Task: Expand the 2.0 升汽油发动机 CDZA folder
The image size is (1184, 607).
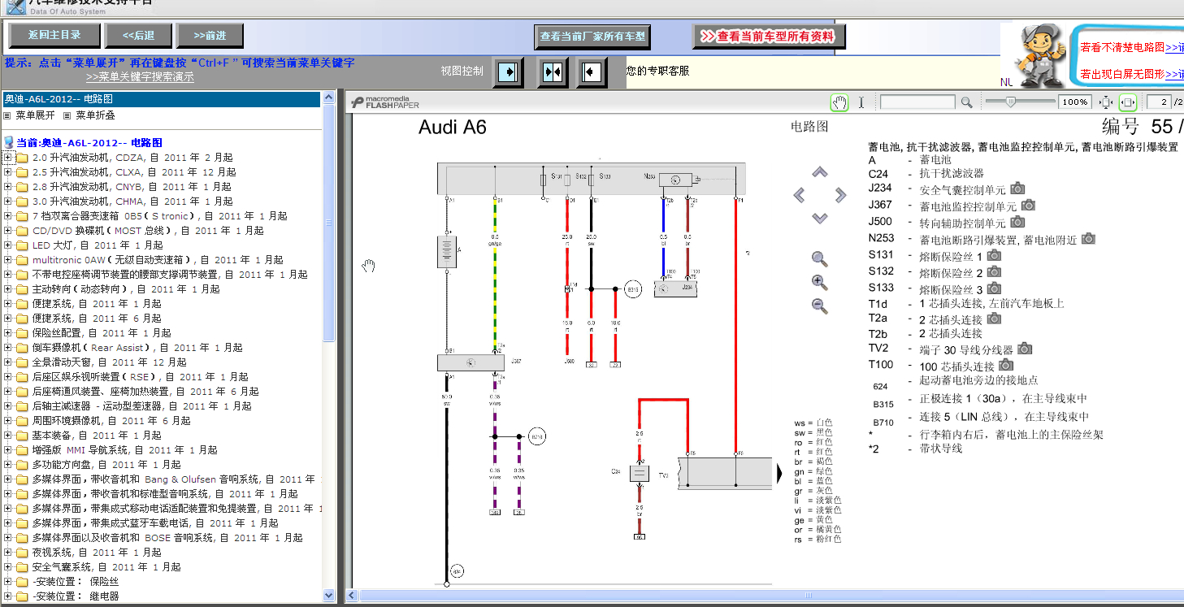Action: point(8,158)
